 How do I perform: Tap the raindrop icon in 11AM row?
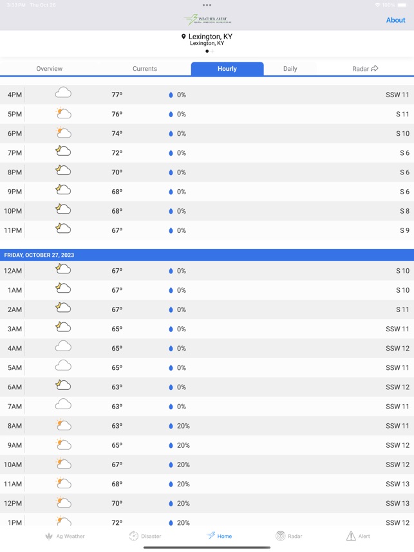pos(171,484)
